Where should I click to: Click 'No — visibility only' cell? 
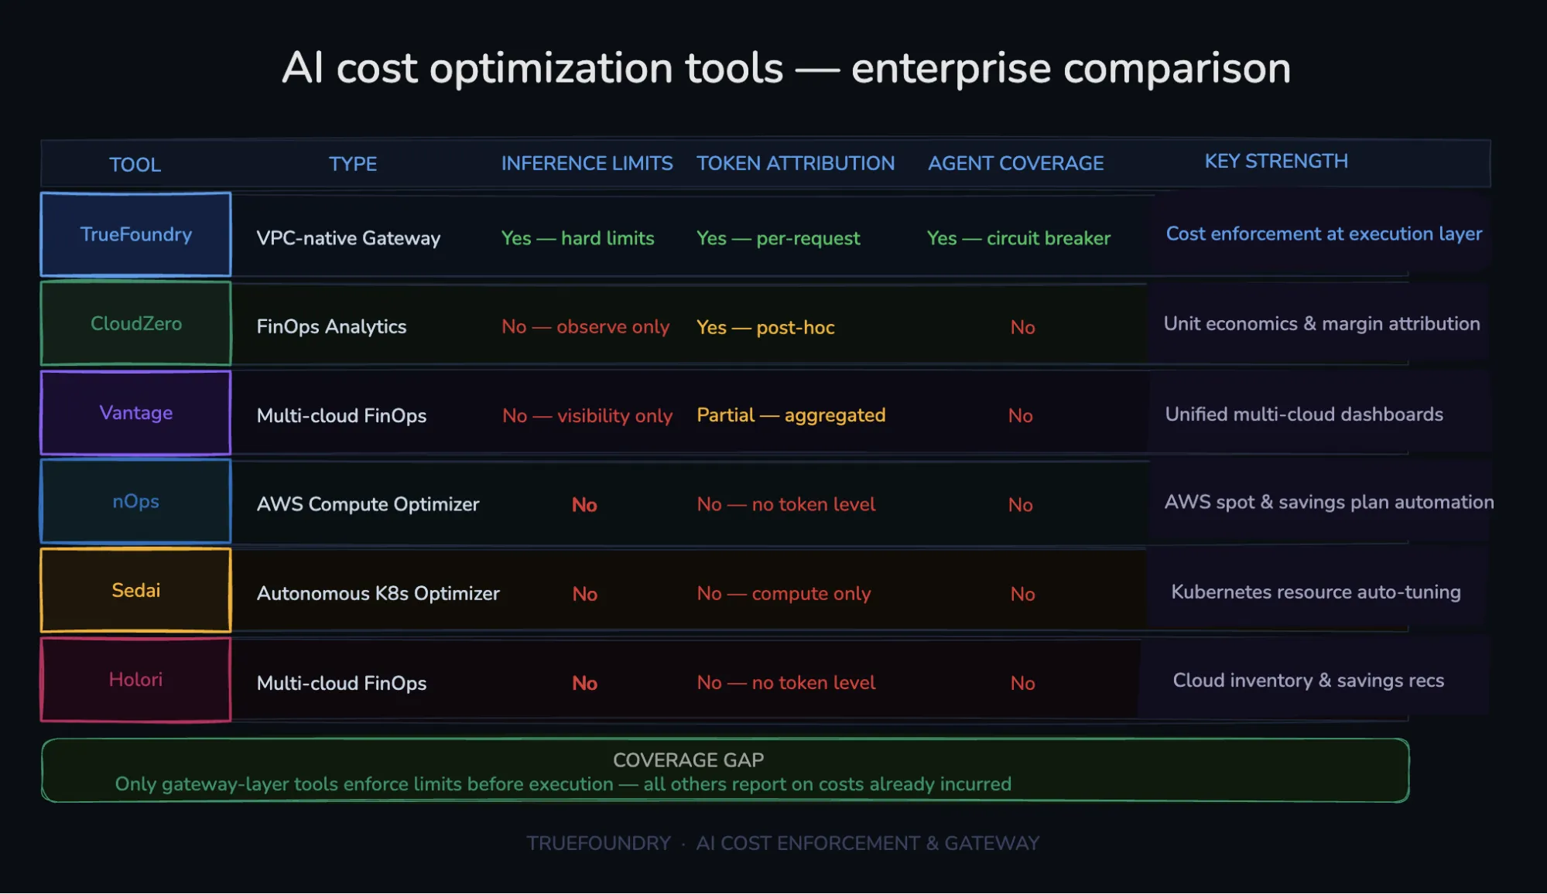tap(587, 415)
